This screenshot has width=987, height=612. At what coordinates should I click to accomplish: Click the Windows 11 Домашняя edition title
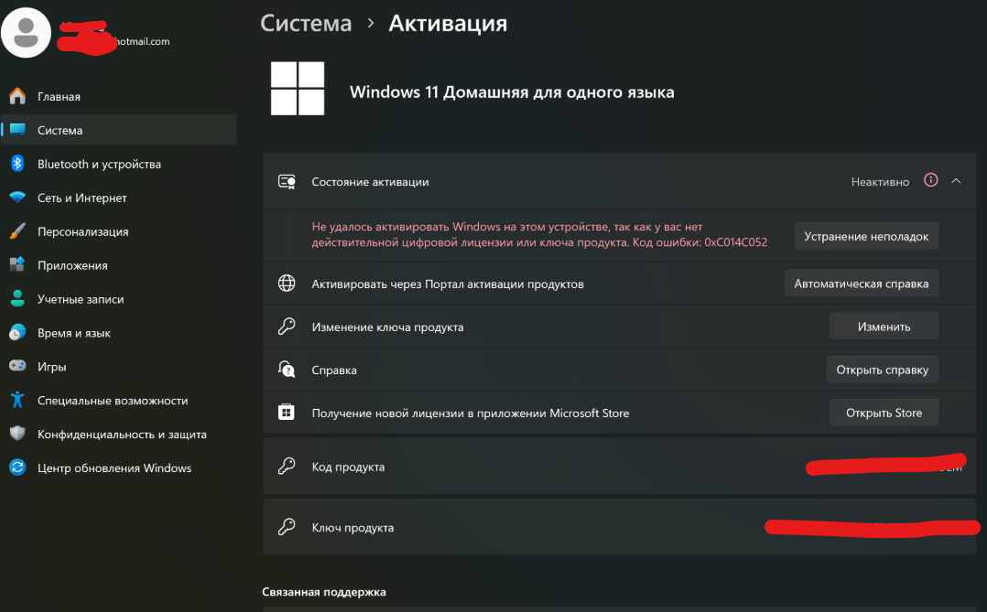(x=512, y=91)
